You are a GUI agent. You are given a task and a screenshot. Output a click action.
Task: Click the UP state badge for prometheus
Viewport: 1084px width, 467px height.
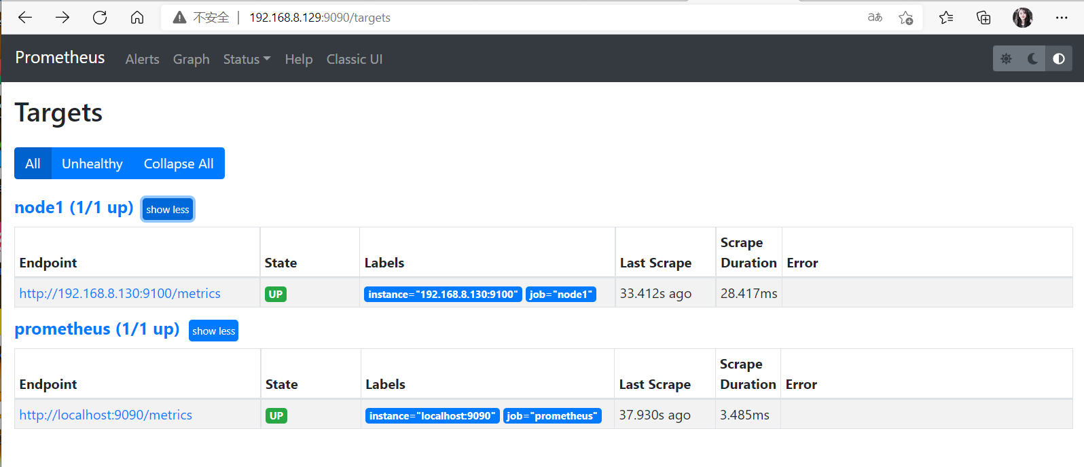point(276,415)
